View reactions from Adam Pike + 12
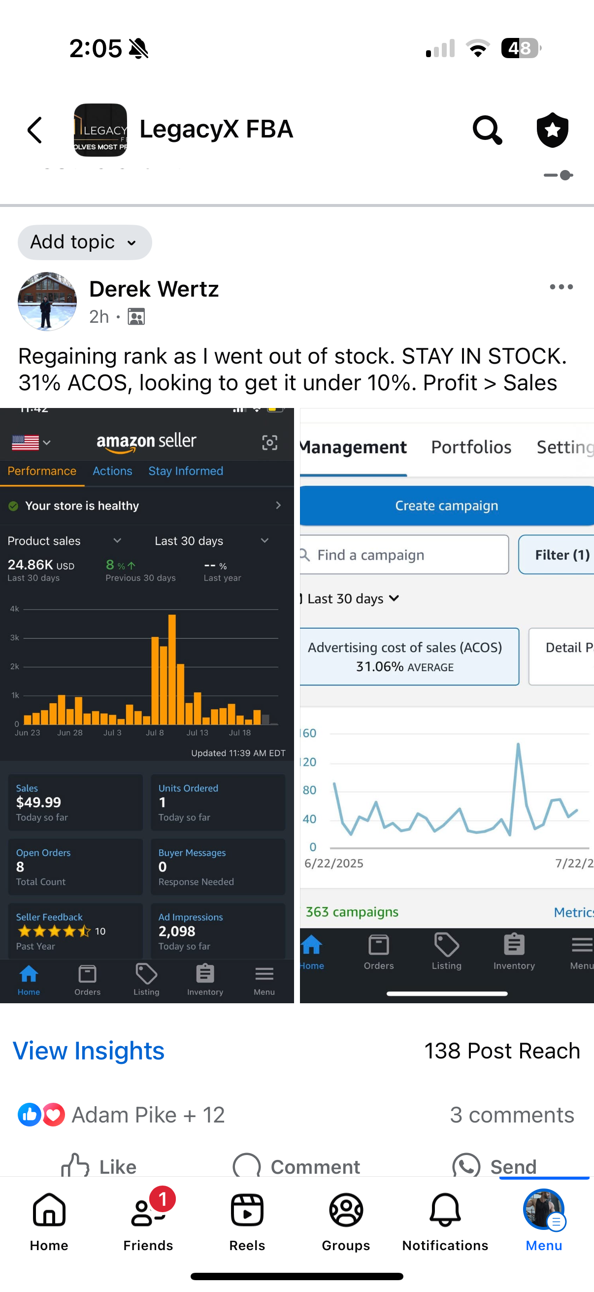The width and height of the screenshot is (594, 1292). coord(148,1115)
